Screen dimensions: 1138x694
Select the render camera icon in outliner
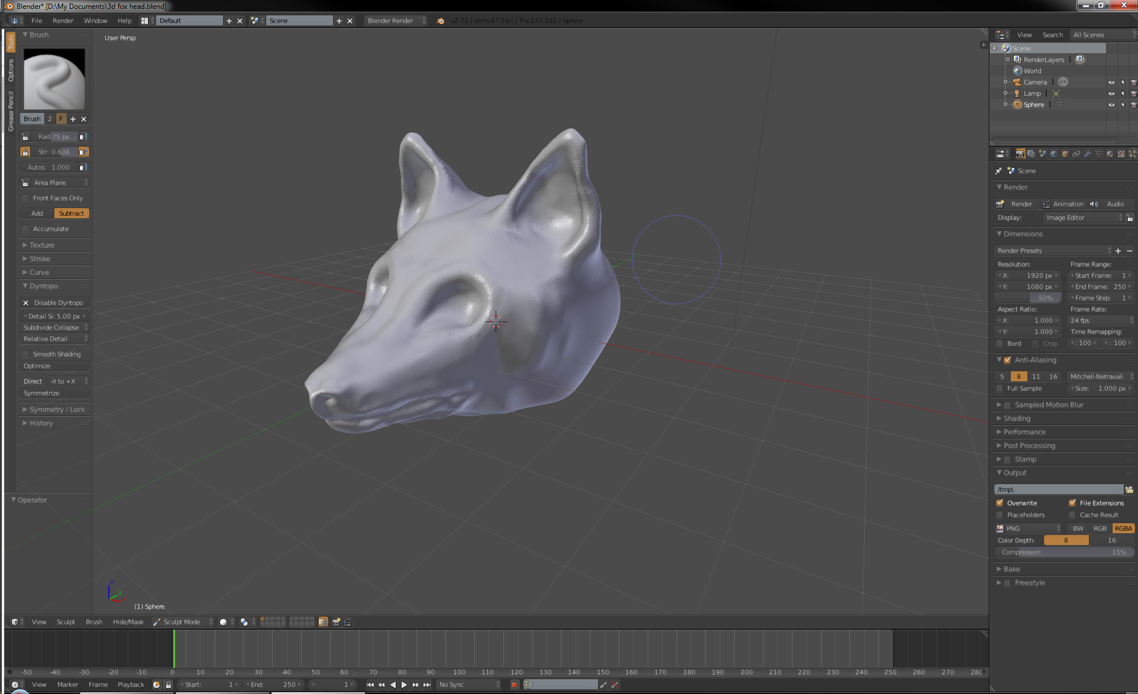click(1132, 82)
